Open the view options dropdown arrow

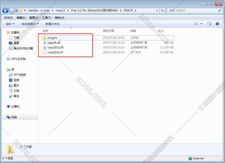pyautogui.click(x=201, y=24)
